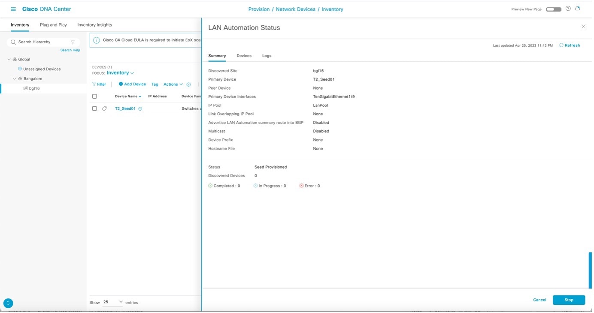Screen dimensions: 594x313
Task: Open the Search Help link
Action: [70, 50]
